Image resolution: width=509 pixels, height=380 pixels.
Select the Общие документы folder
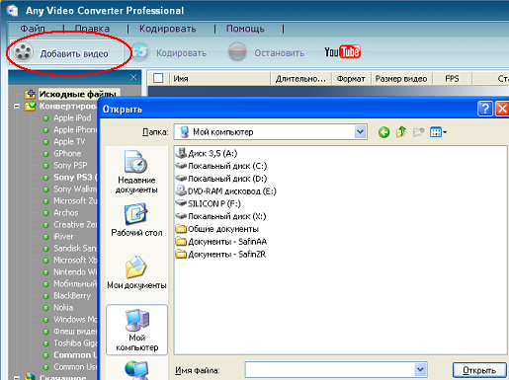pyautogui.click(x=217, y=229)
